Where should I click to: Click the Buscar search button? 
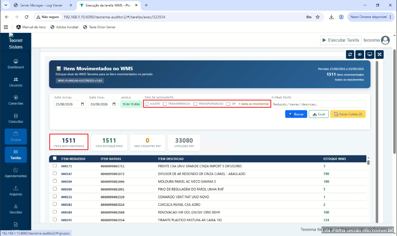(296, 114)
